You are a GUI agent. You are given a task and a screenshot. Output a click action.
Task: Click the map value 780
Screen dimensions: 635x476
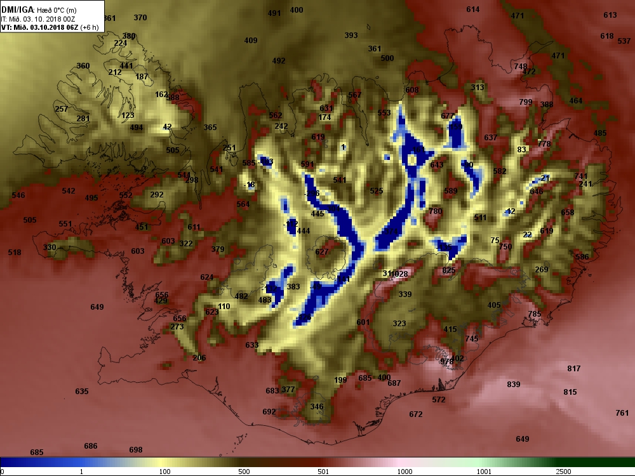pyautogui.click(x=436, y=211)
